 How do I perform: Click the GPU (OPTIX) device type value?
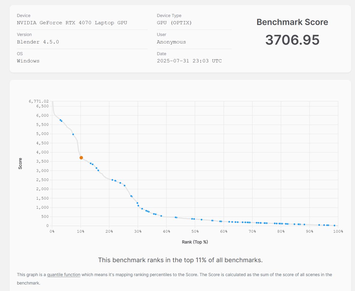(174, 23)
